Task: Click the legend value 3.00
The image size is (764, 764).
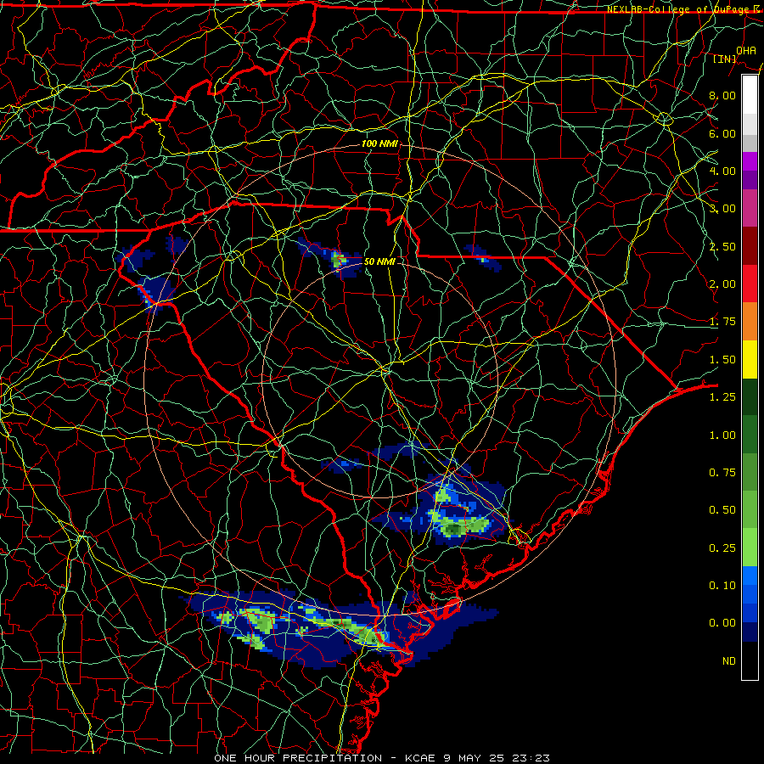Action: (x=722, y=209)
